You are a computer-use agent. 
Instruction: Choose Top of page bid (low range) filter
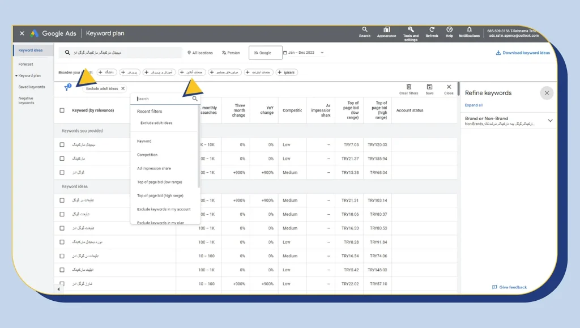159,182
